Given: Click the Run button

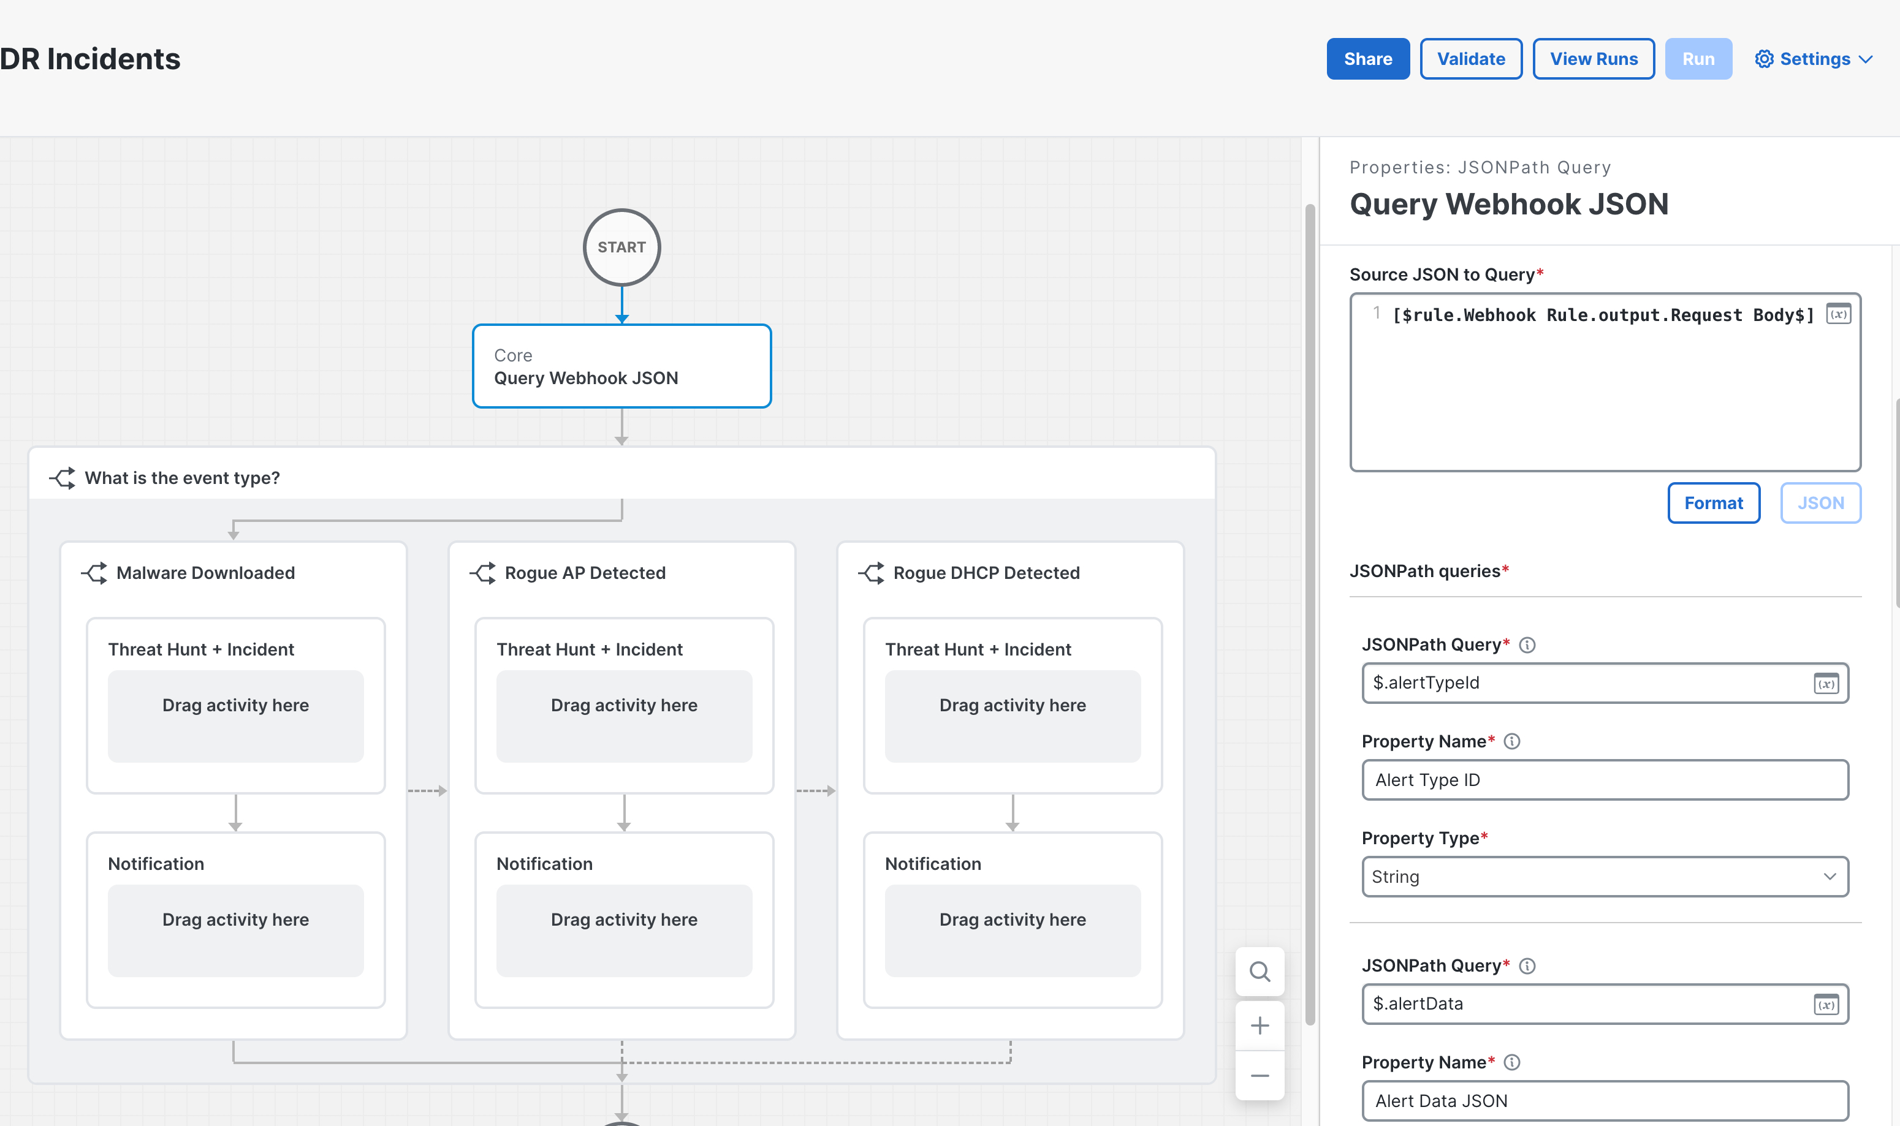Looking at the screenshot, I should tap(1698, 58).
